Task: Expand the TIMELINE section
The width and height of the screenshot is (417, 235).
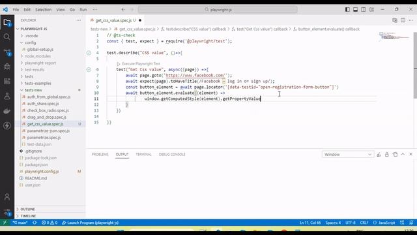Action: coord(28,216)
